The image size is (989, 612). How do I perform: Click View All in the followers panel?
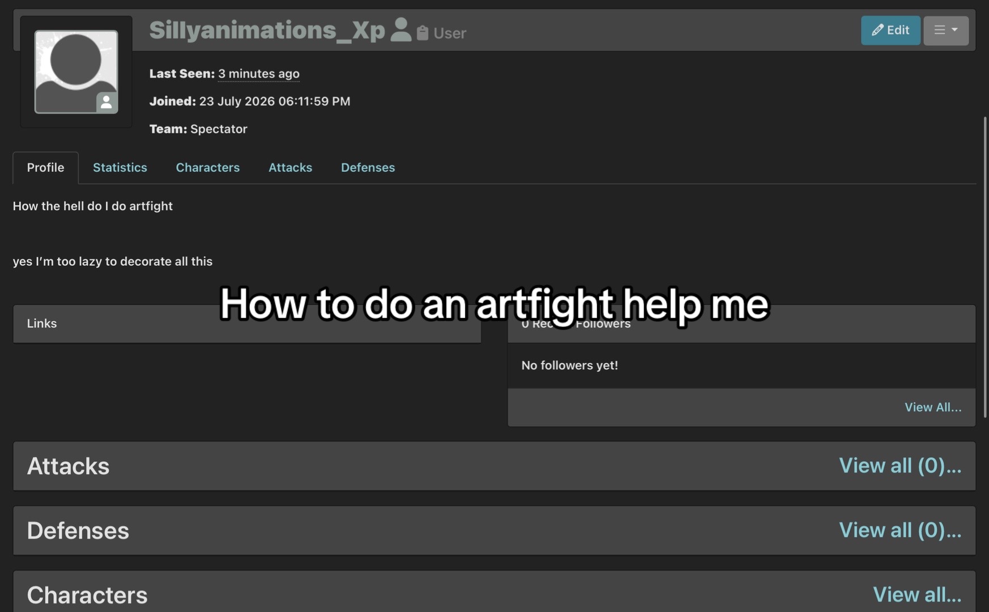[933, 407]
